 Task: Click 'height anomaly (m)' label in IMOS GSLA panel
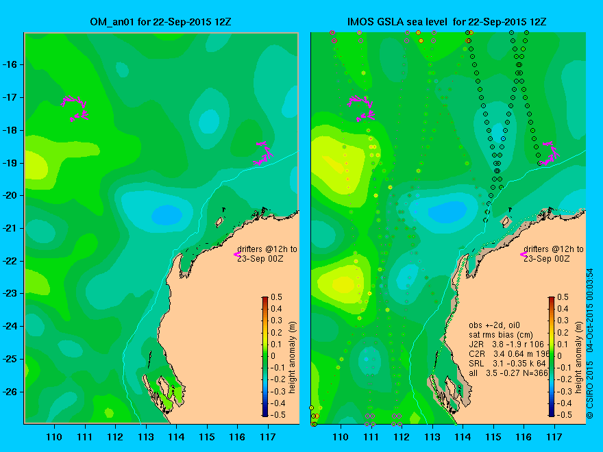(x=578, y=357)
